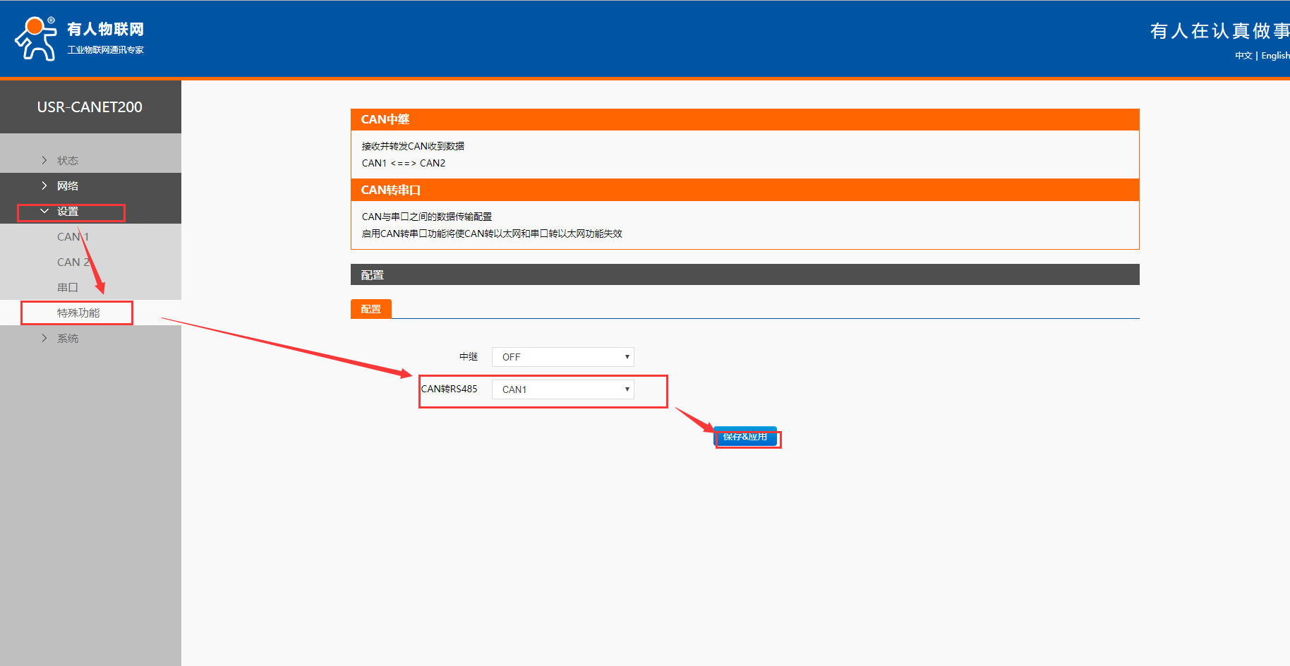Open the 中继 dropdown showing OFF
The width and height of the screenshot is (1290, 666).
pyautogui.click(x=562, y=357)
